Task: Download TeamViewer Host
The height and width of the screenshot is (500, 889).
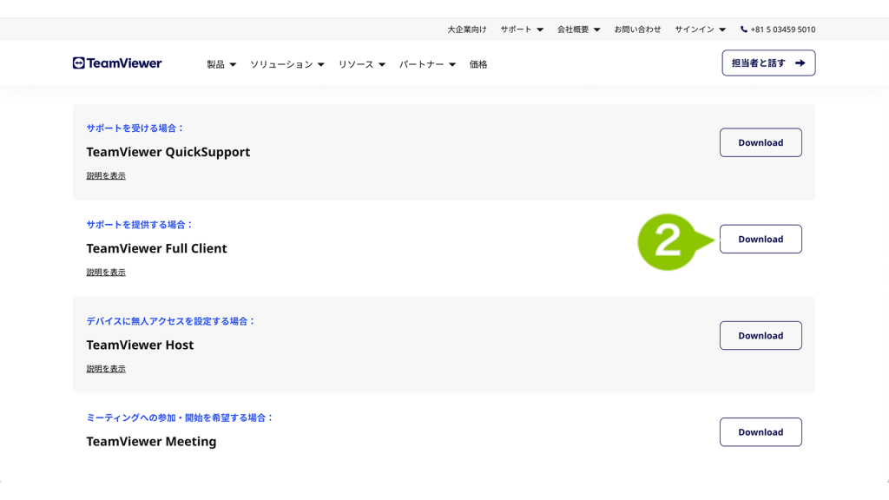Action: (761, 336)
